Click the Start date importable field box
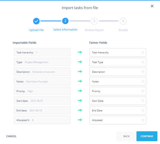Viewport: 160px width, 144px height. point(42,101)
